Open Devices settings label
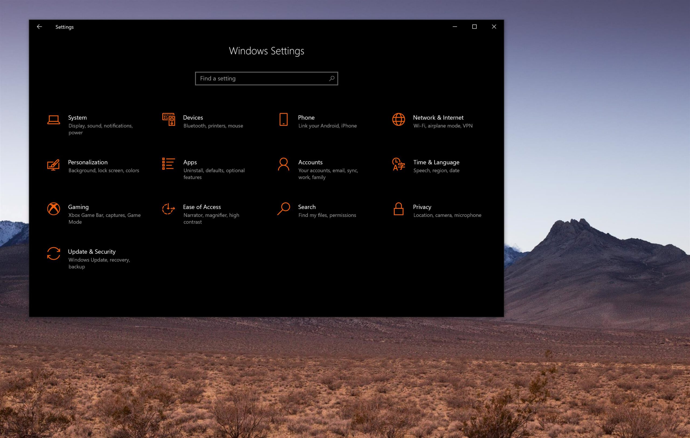 pos(193,117)
